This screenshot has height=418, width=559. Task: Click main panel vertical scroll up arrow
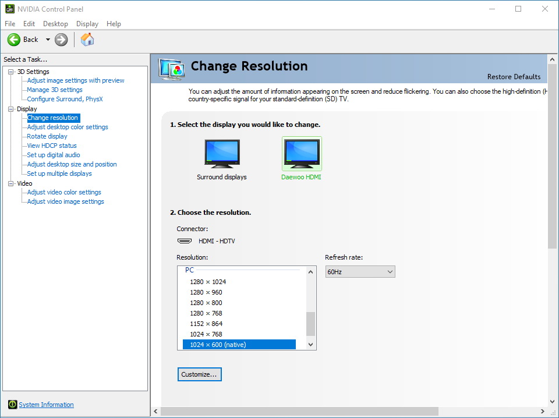[552, 59]
